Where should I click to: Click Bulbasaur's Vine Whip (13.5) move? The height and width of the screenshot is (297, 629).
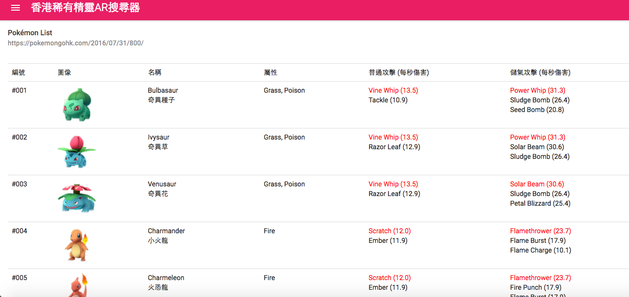(393, 90)
